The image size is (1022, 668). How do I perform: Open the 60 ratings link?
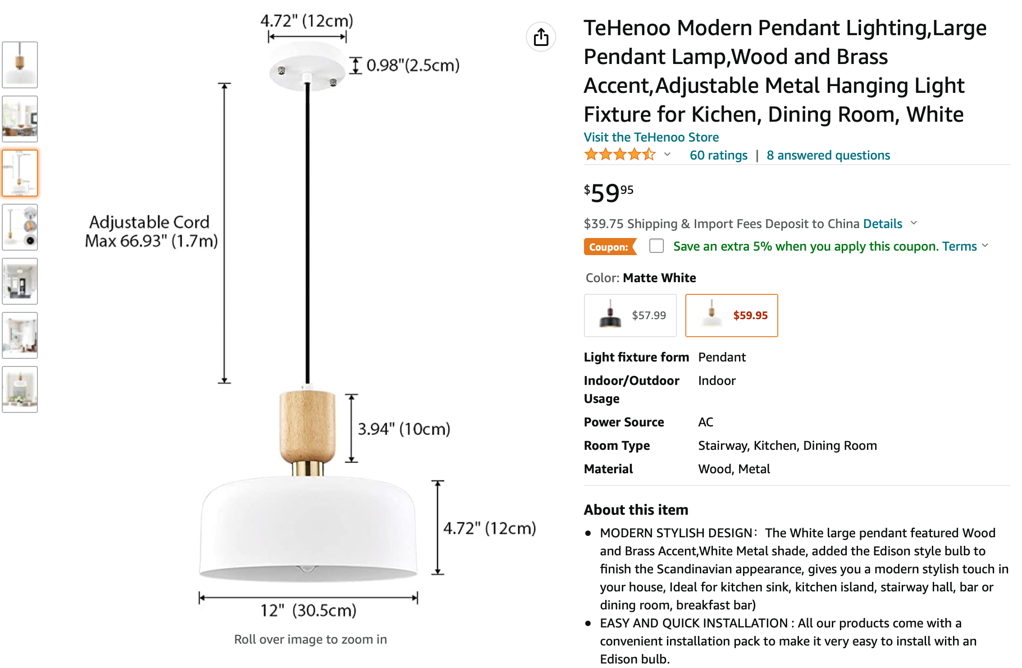point(718,155)
